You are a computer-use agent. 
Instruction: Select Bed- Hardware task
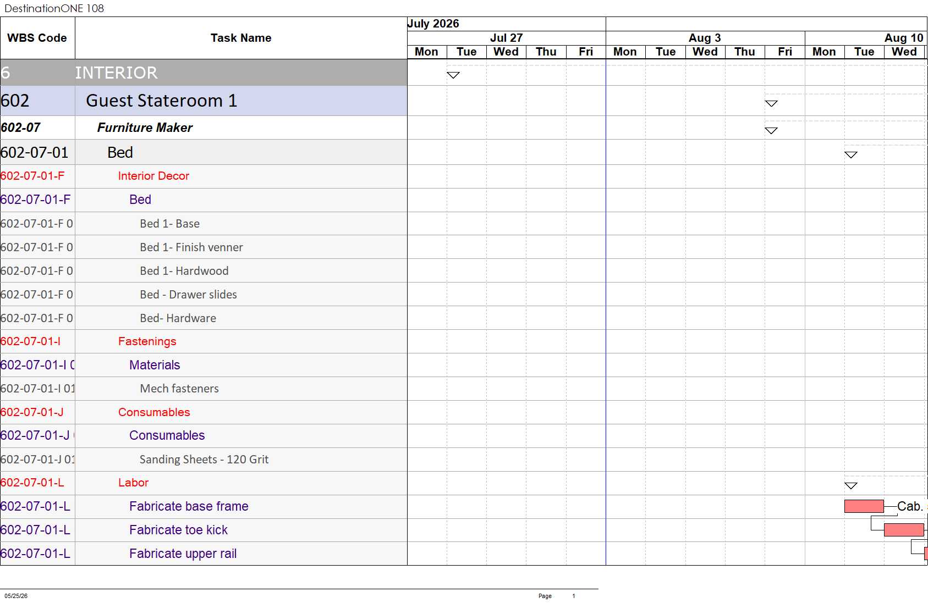pos(178,318)
